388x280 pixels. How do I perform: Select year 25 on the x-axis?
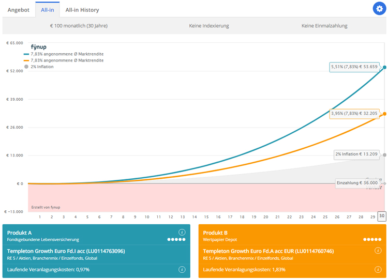coord(325,217)
